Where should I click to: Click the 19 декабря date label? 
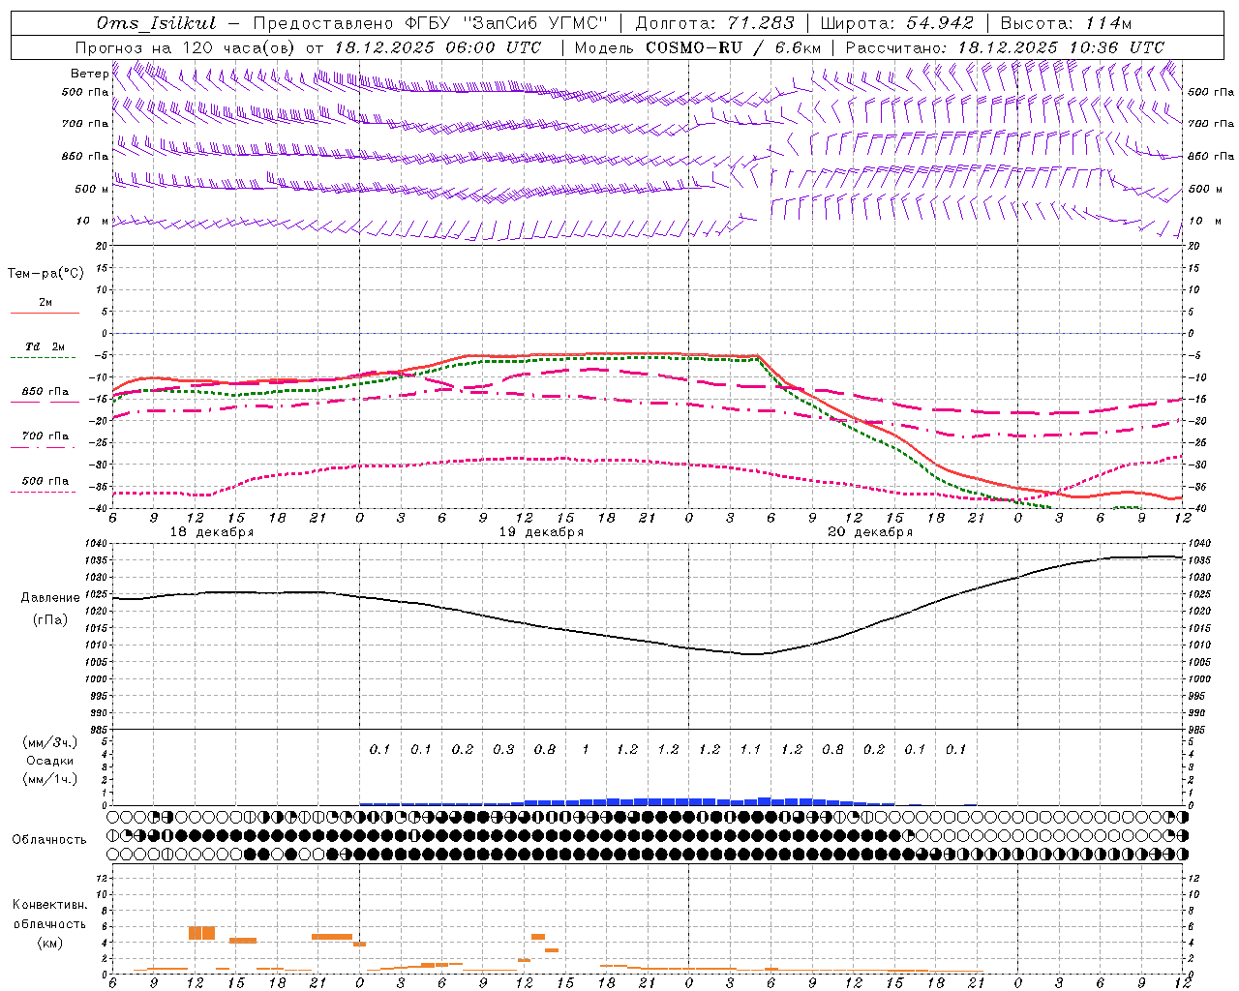(541, 532)
